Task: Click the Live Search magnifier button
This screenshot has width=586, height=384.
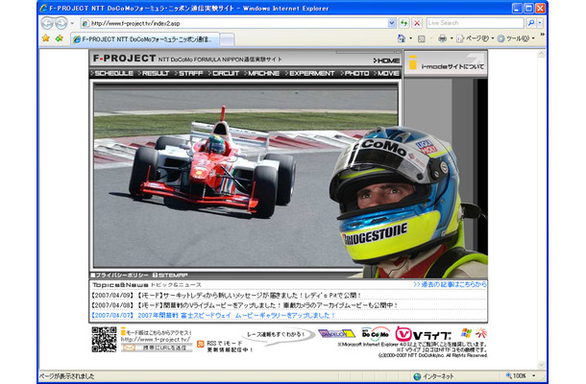Action: pos(531,23)
